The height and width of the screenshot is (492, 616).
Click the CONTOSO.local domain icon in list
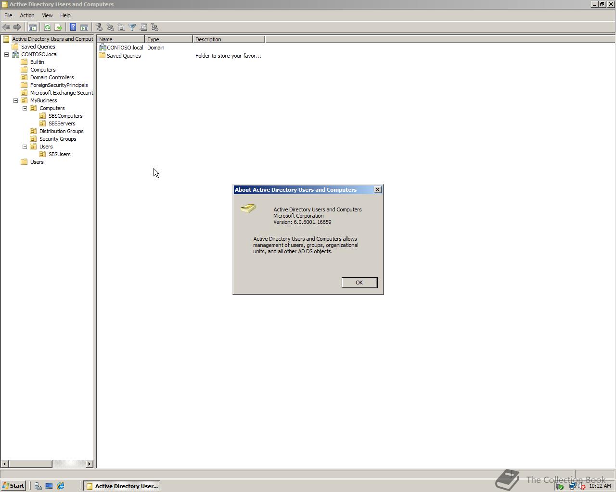pos(103,47)
